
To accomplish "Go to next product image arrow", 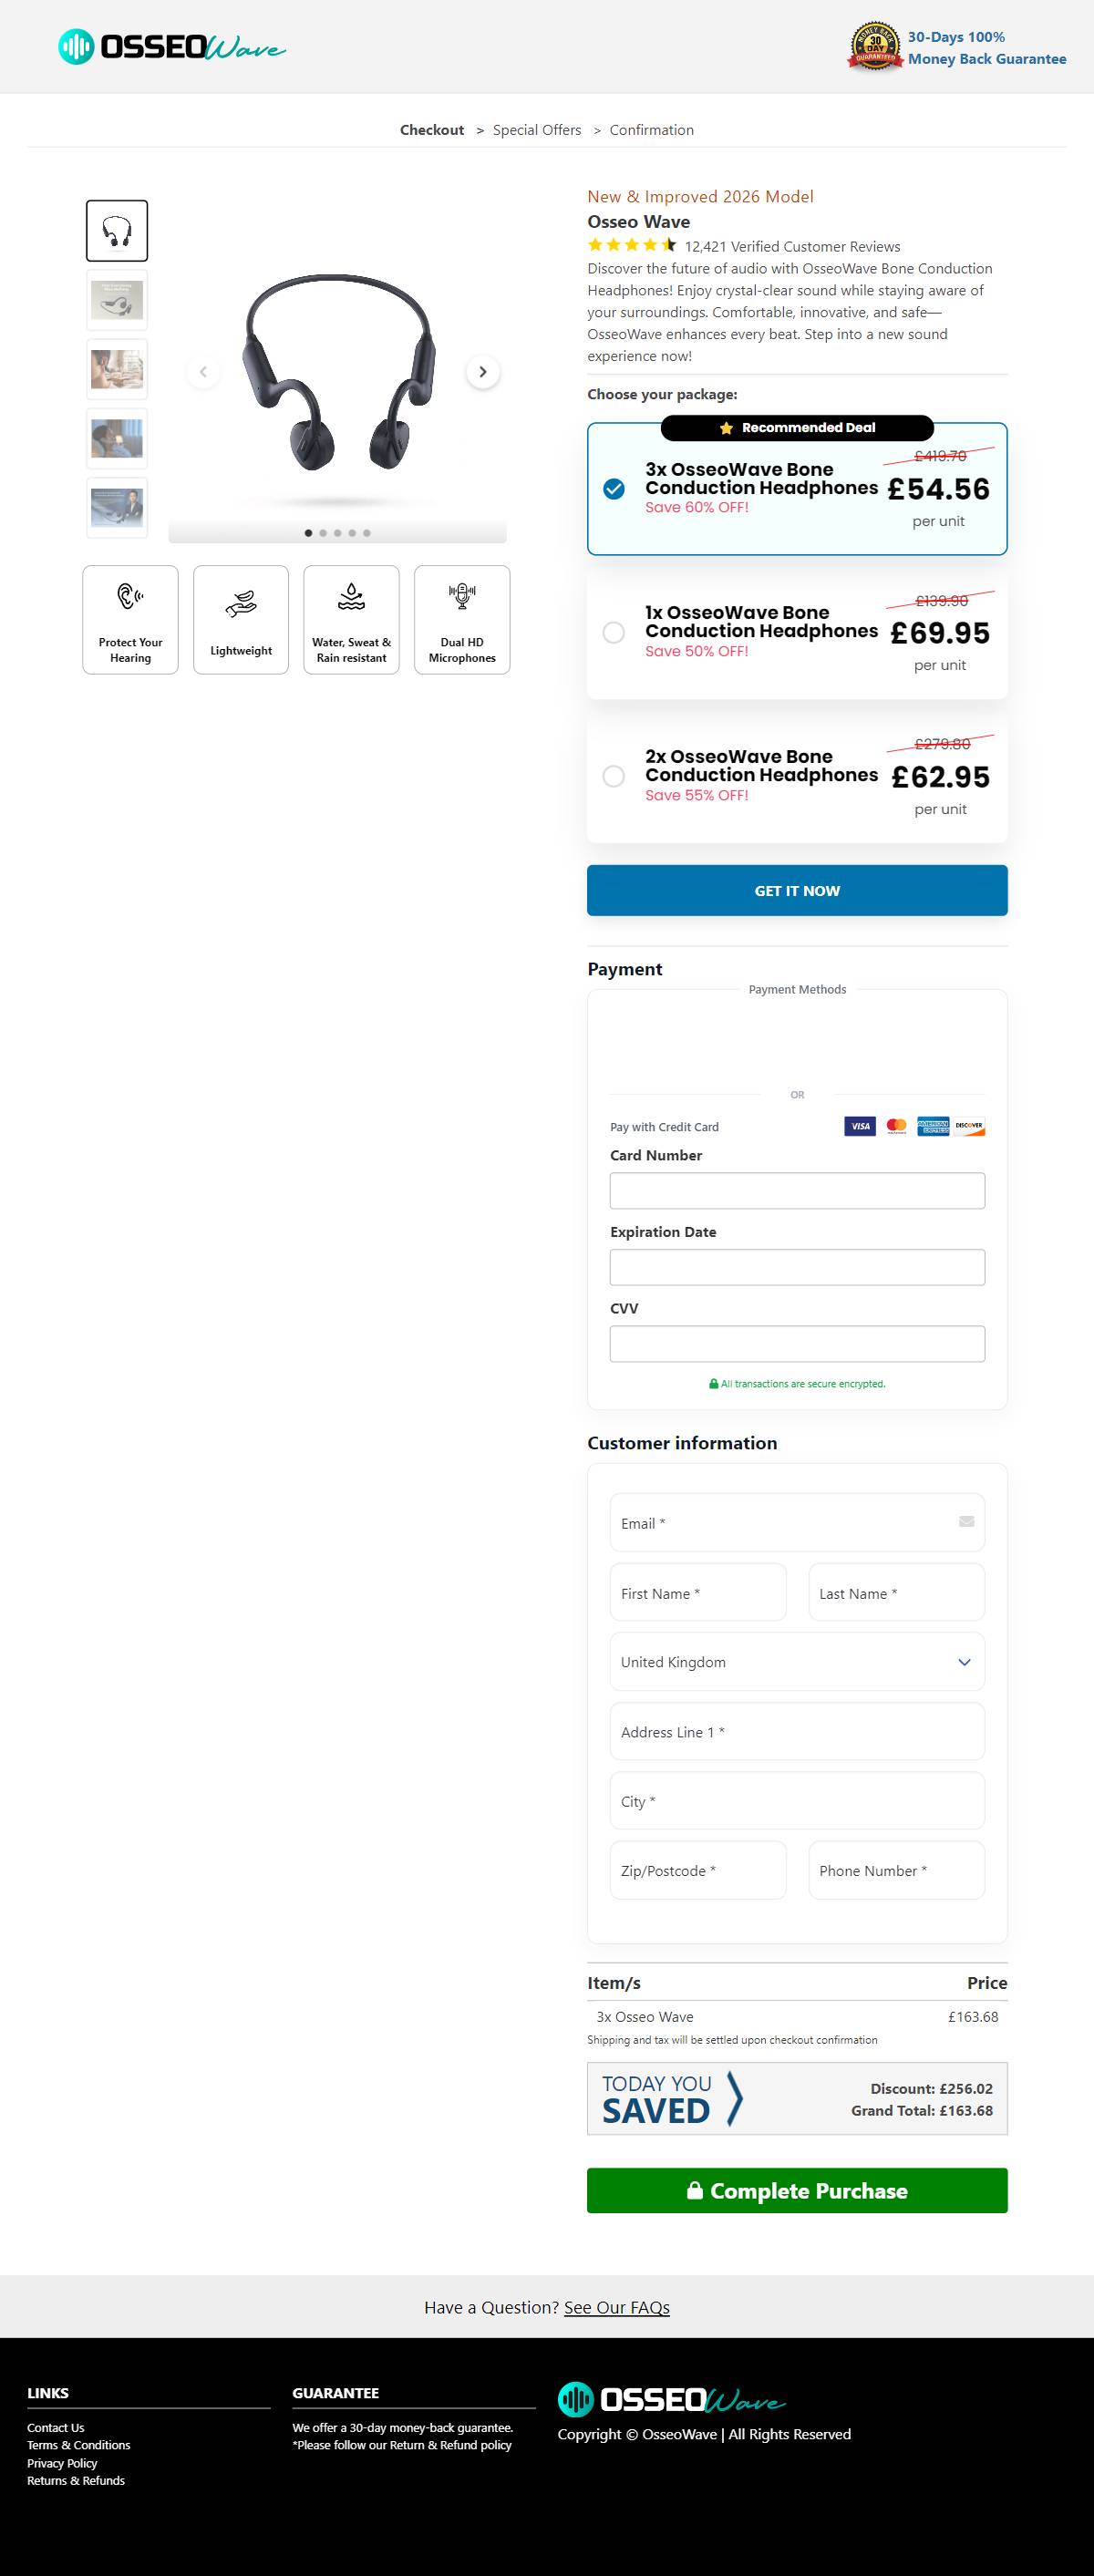I will pos(483,372).
